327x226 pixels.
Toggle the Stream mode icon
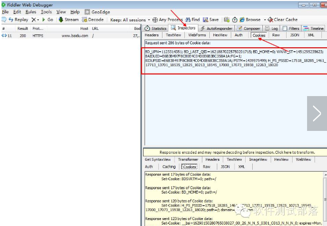pyautogui.click(x=61, y=20)
